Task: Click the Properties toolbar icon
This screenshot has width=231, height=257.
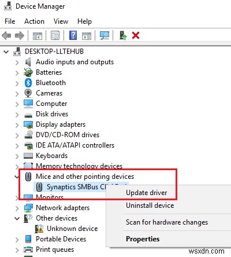Action: [55, 35]
